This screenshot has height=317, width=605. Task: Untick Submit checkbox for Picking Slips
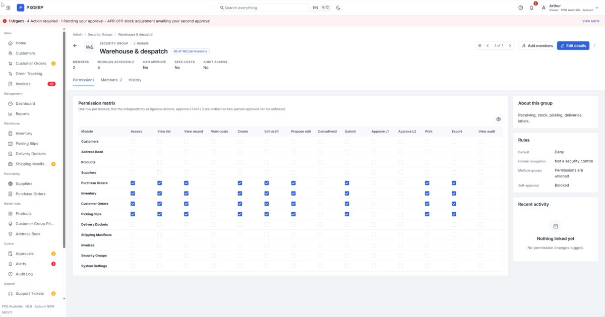click(347, 214)
